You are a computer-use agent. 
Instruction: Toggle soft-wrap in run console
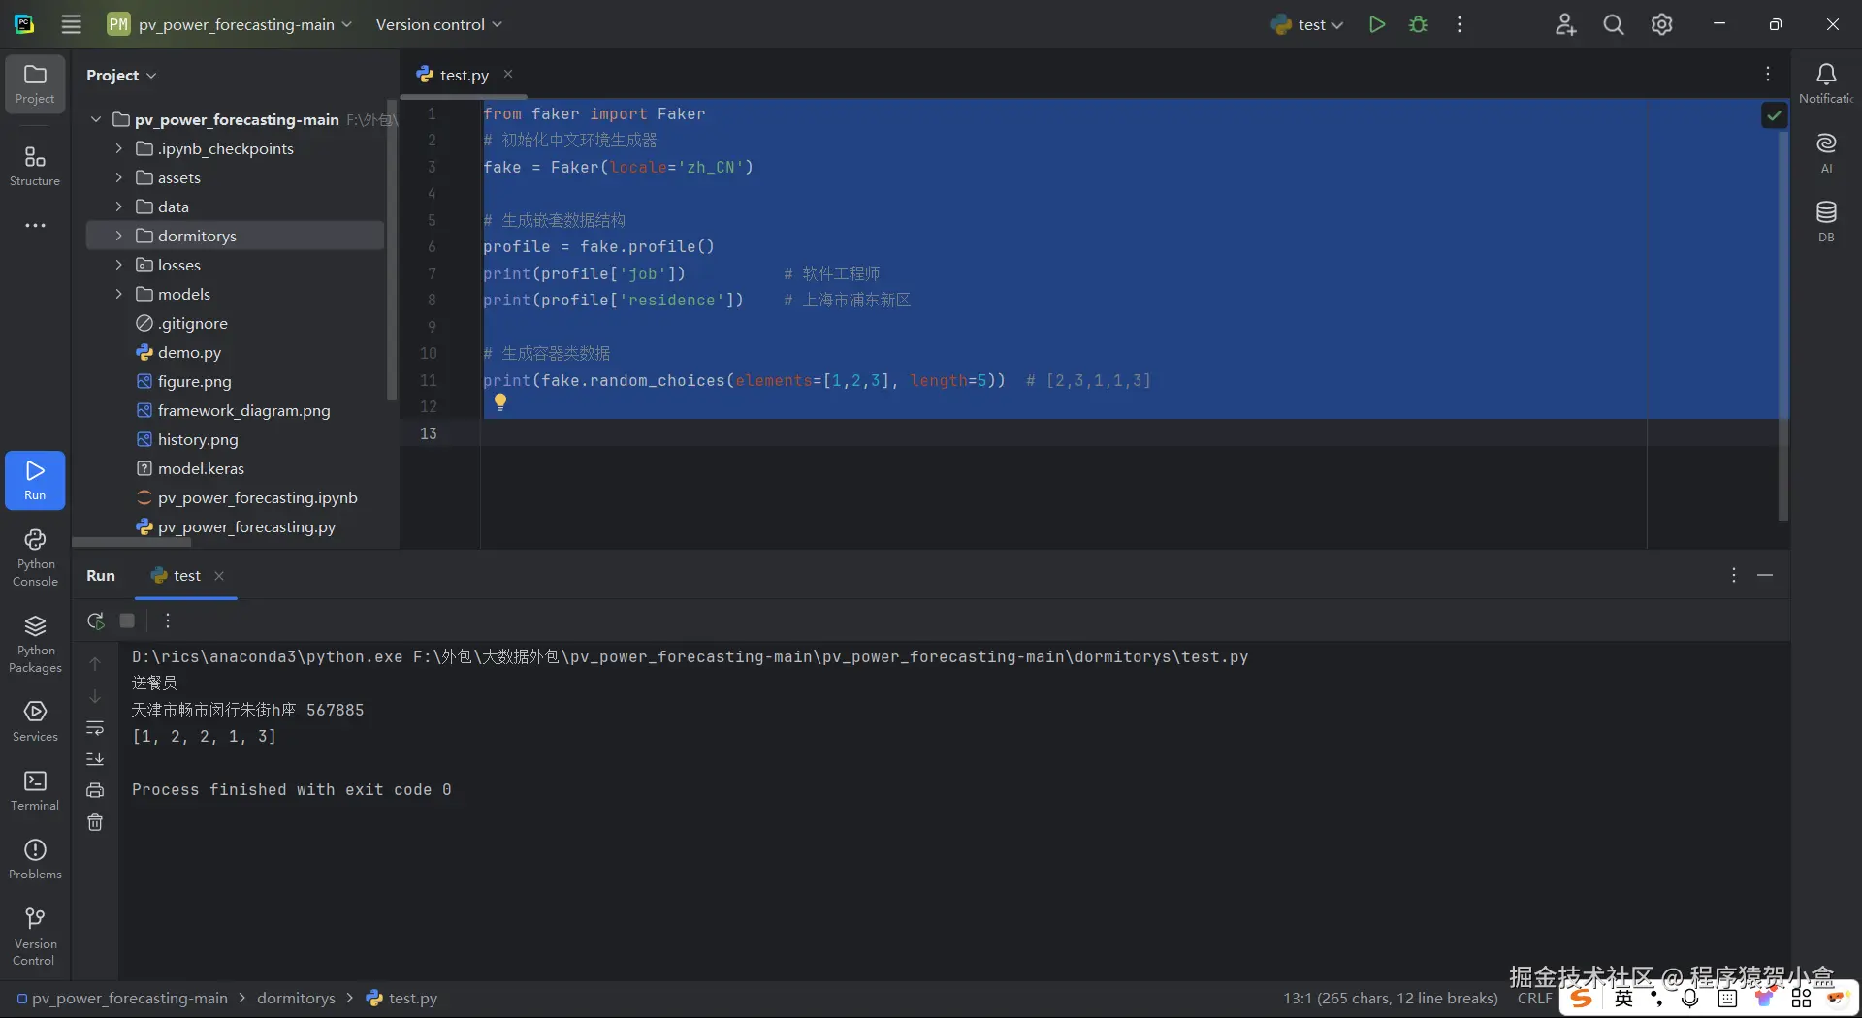click(x=95, y=728)
